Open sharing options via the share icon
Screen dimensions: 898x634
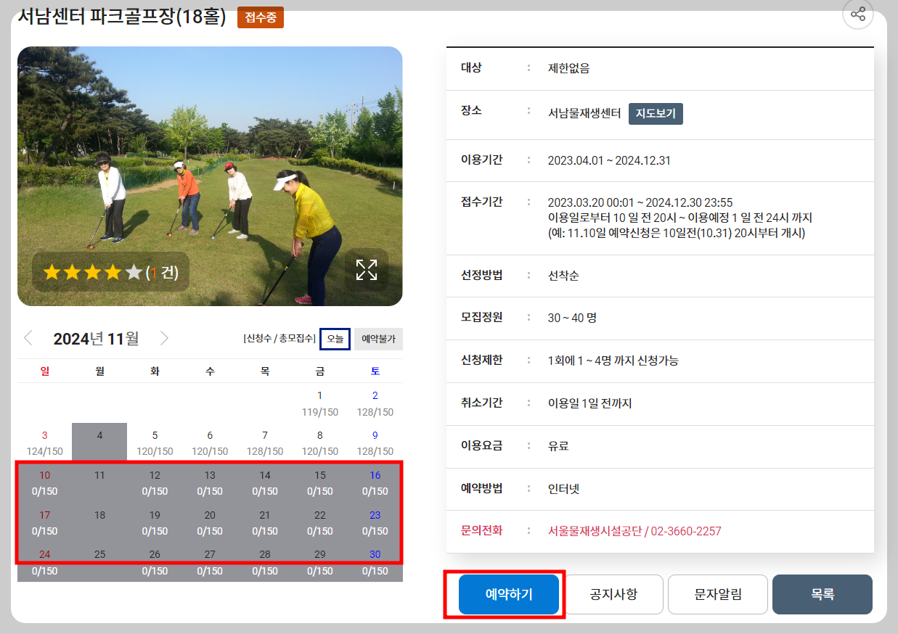pos(857,15)
